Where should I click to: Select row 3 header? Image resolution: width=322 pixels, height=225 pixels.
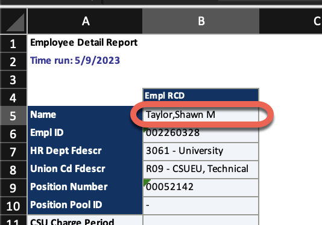tap(13, 80)
